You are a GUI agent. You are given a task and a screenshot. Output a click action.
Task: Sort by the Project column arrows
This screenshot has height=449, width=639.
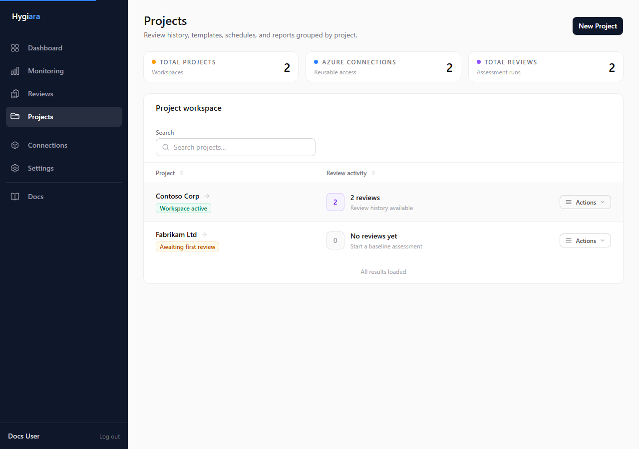pos(182,173)
